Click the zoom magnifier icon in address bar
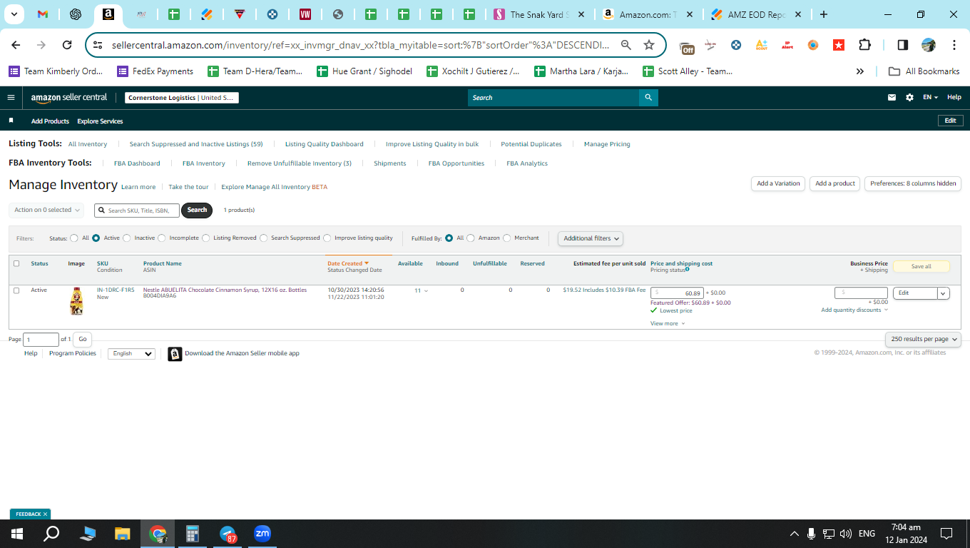This screenshot has width=970, height=548. 626,45
